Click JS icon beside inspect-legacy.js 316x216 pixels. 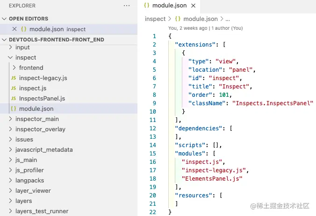tap(14, 78)
